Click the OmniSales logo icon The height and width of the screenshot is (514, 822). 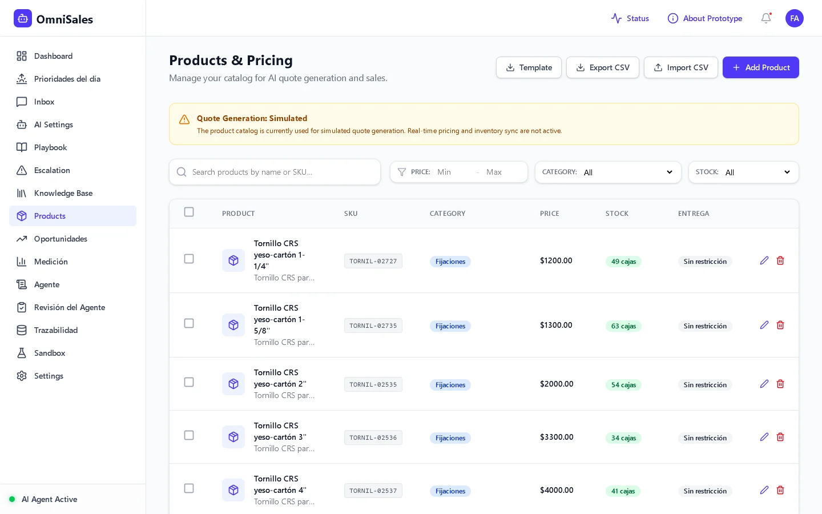23,18
